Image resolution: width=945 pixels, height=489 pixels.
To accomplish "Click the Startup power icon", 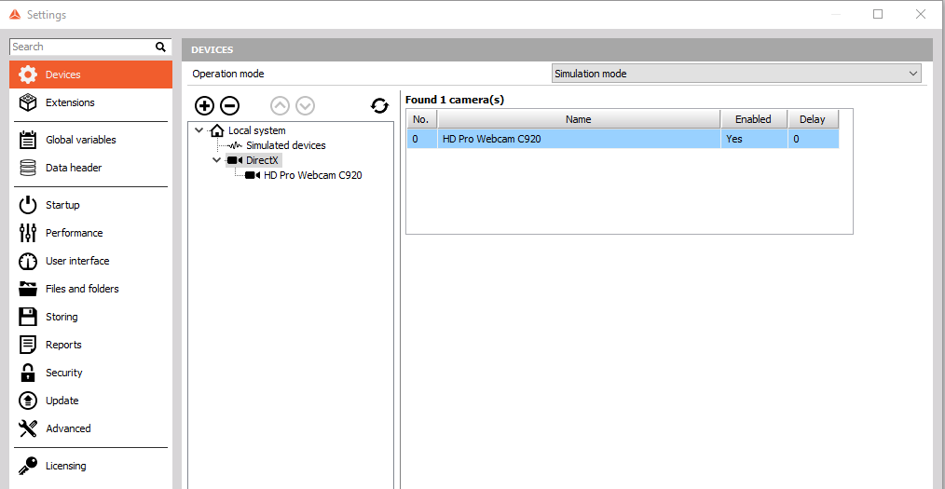I will click(28, 205).
